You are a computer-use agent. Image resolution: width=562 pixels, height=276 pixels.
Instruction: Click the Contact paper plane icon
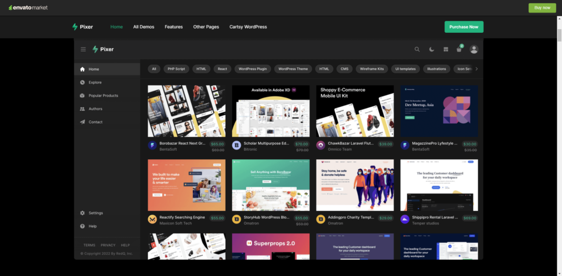point(82,122)
